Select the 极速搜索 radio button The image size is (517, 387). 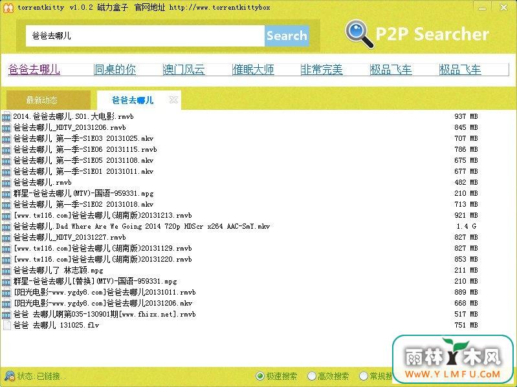click(260, 376)
